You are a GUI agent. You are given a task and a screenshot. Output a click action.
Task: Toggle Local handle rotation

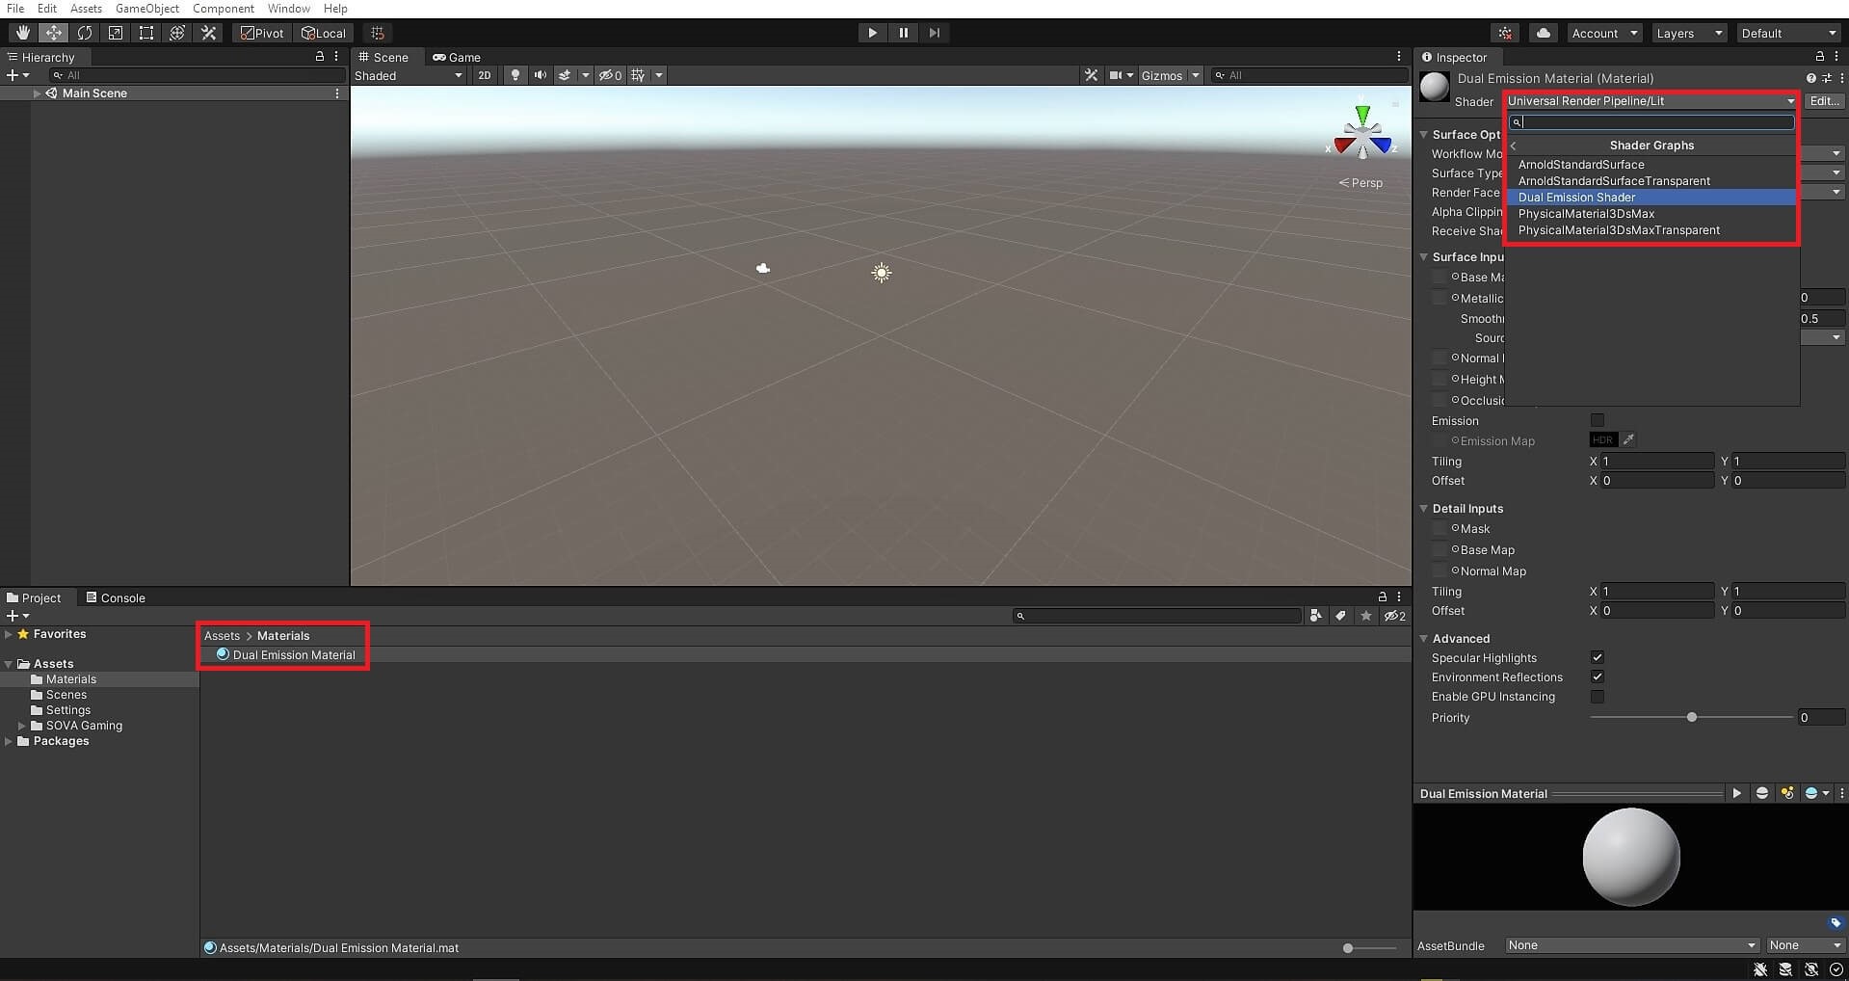(323, 33)
